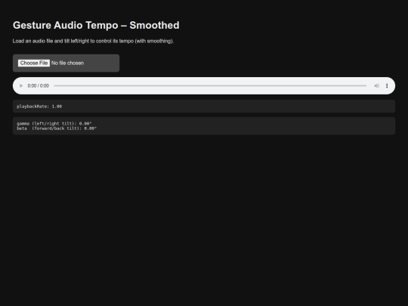Click the word "Smoothed" in the title
Screen dimensions: 408x306
click(154, 25)
